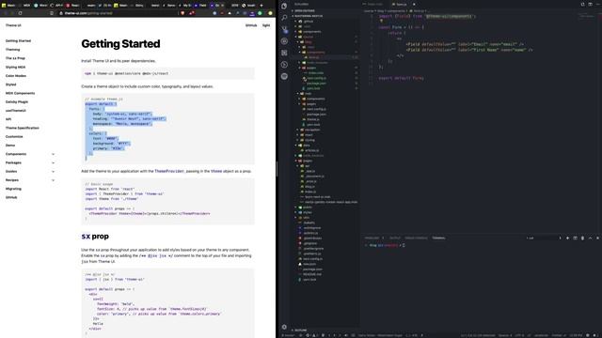602x338 pixels.
Task: Open The sx Prop page in docs sidebar
Action: (x=15, y=58)
